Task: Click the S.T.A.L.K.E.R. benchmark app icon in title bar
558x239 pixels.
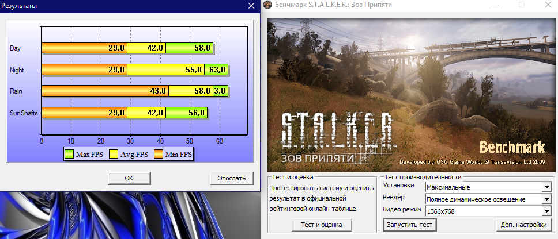Action: [x=268, y=5]
